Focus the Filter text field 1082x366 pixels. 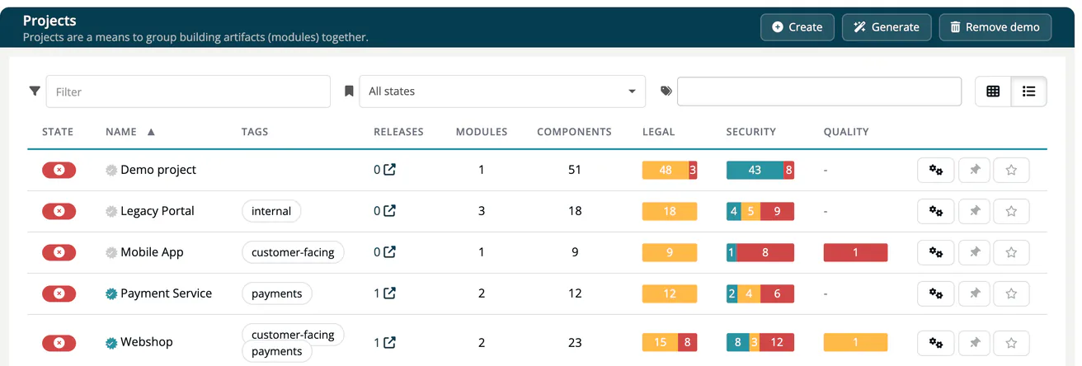tap(188, 91)
